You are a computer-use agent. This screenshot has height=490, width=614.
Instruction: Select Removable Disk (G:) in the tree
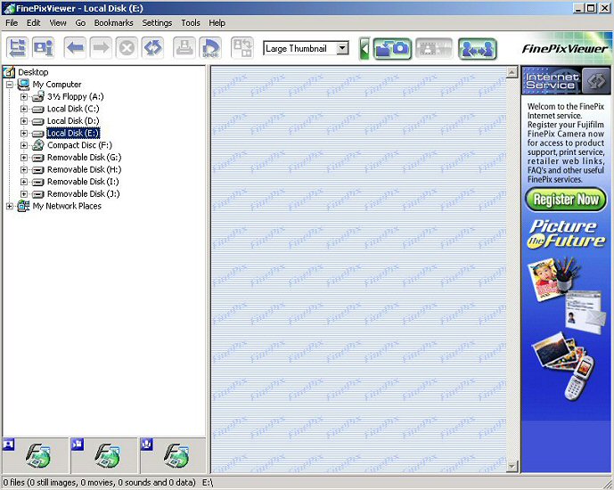[x=83, y=157]
